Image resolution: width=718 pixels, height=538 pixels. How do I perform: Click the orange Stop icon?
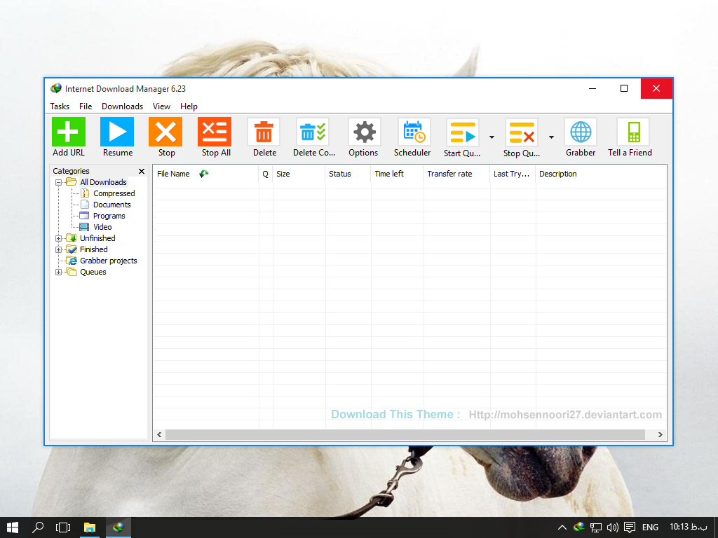(x=165, y=132)
